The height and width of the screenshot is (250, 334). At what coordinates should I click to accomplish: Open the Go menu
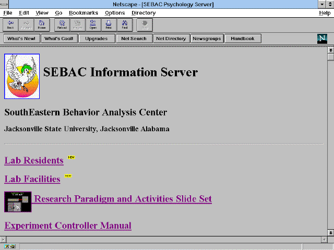click(58, 13)
